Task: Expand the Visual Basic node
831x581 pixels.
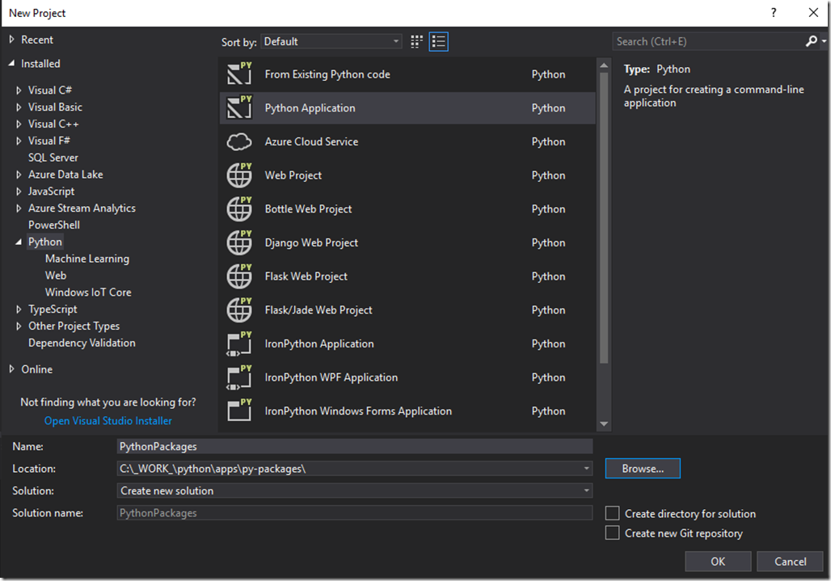Action: [19, 107]
